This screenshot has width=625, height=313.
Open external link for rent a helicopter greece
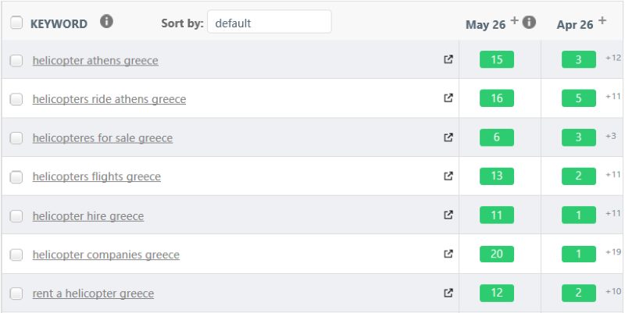(448, 293)
